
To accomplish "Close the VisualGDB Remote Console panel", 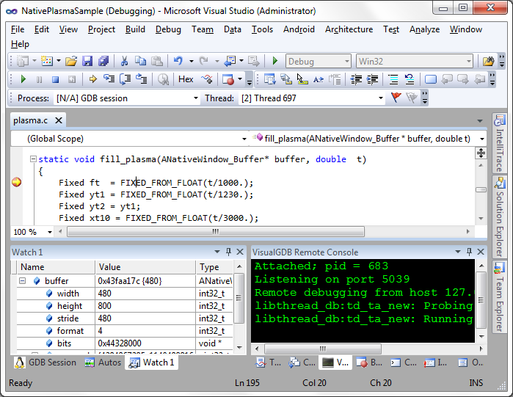I will pyautogui.click(x=480, y=252).
